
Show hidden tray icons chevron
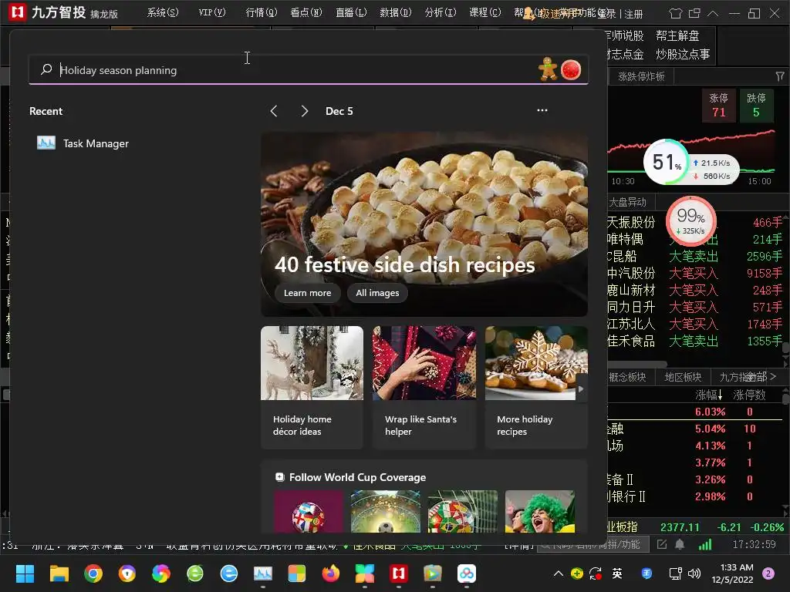[559, 573]
